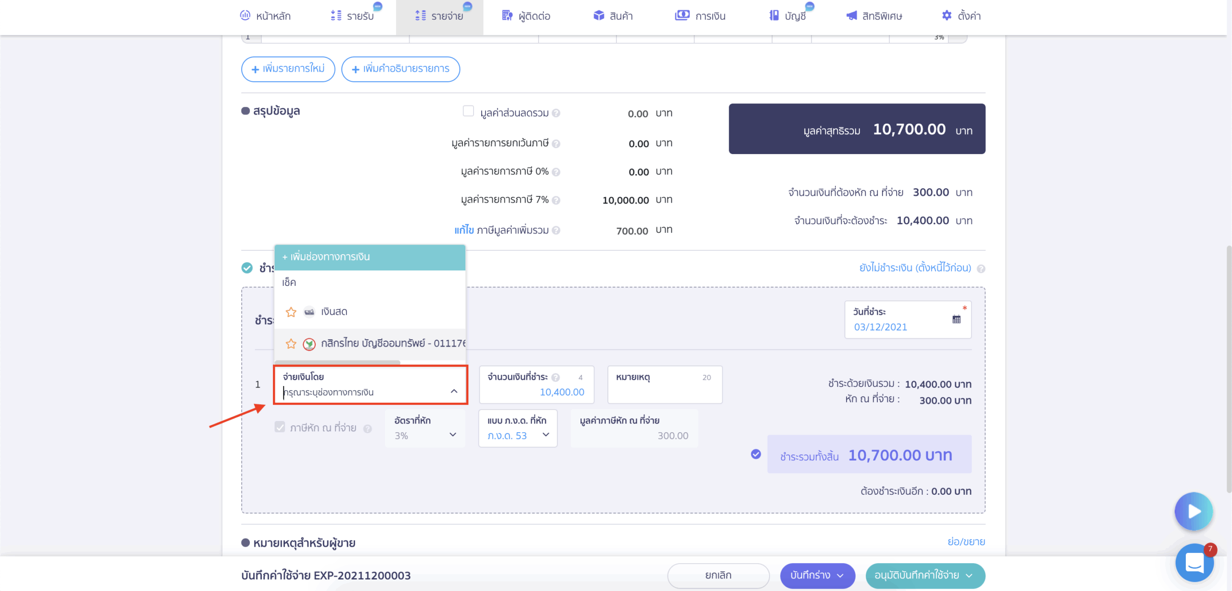Screen dimensions: 1232x591
Task: Click the หมายเหตุ note input field
Action: pos(665,385)
